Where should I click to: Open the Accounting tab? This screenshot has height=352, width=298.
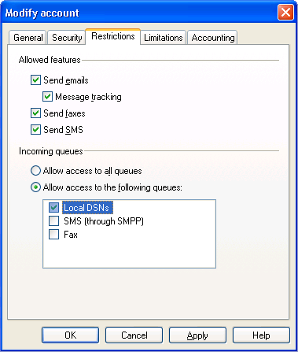pos(212,38)
